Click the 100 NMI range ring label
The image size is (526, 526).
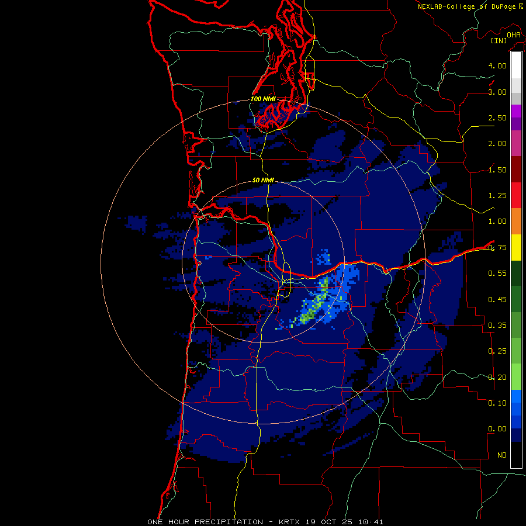point(264,99)
